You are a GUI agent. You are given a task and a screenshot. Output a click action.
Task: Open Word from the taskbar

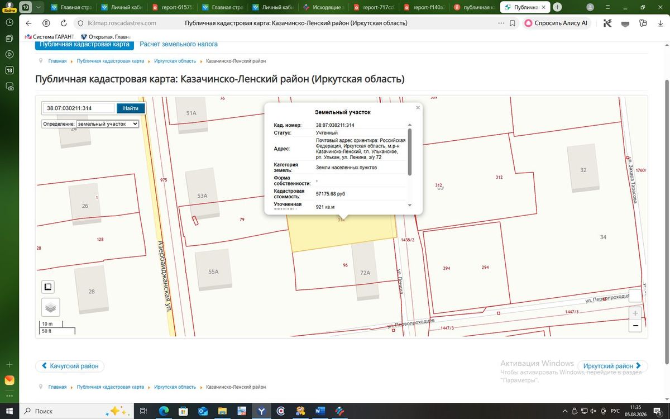click(320, 411)
